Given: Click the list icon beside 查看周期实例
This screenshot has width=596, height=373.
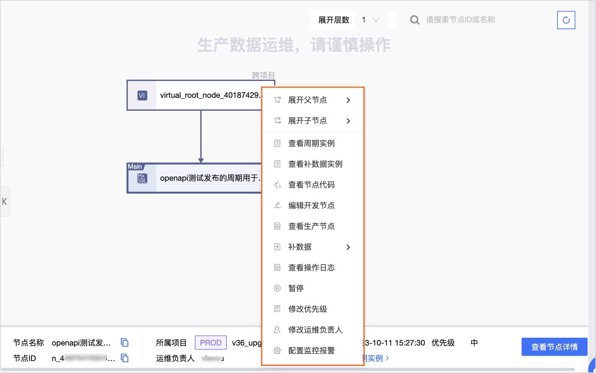Looking at the screenshot, I should tap(277, 143).
